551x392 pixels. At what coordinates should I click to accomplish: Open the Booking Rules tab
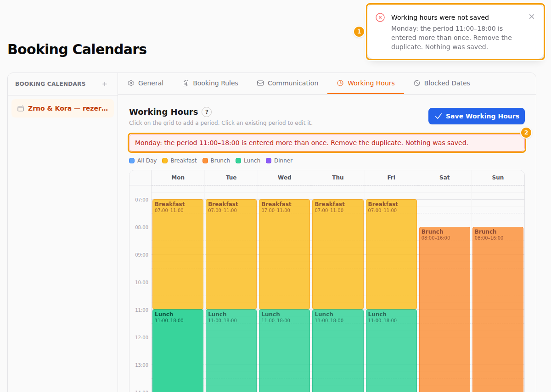click(x=210, y=83)
